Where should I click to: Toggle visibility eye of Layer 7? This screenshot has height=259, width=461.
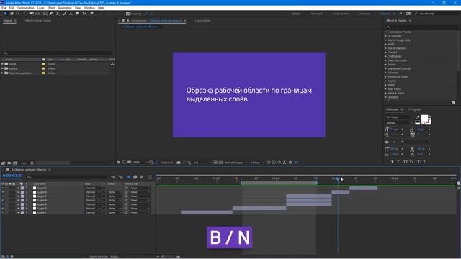pyautogui.click(x=3, y=196)
